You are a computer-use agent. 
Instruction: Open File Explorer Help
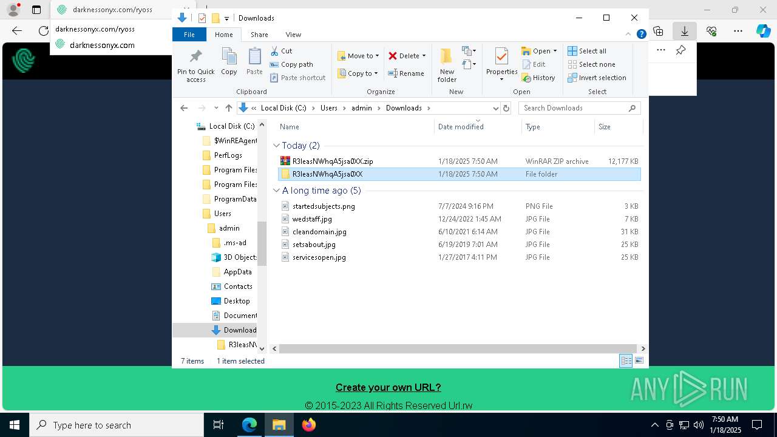(641, 35)
